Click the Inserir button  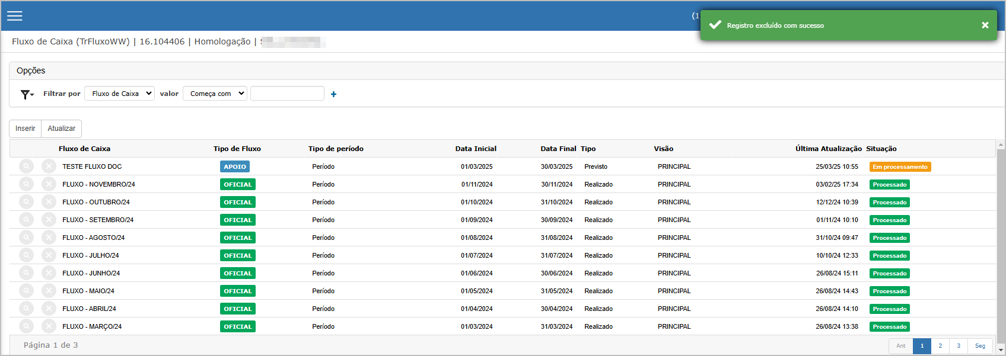pos(25,129)
